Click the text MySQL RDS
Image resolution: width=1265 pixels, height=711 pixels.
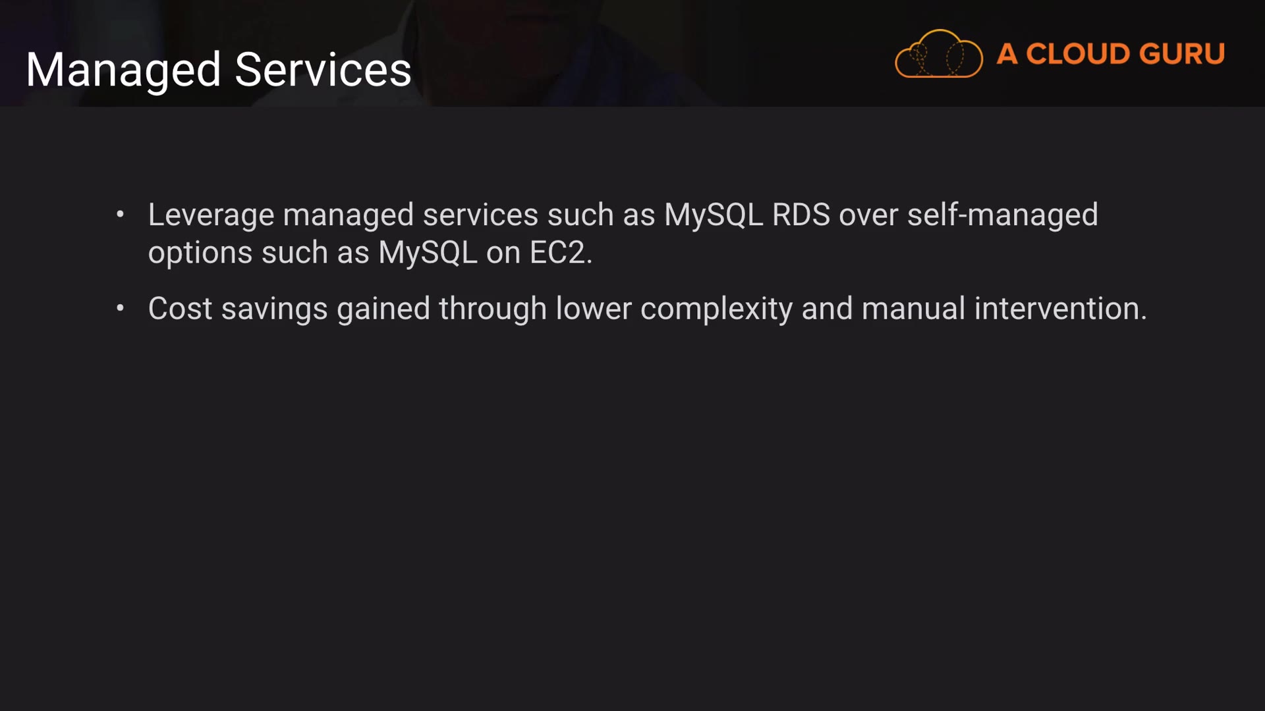(747, 215)
